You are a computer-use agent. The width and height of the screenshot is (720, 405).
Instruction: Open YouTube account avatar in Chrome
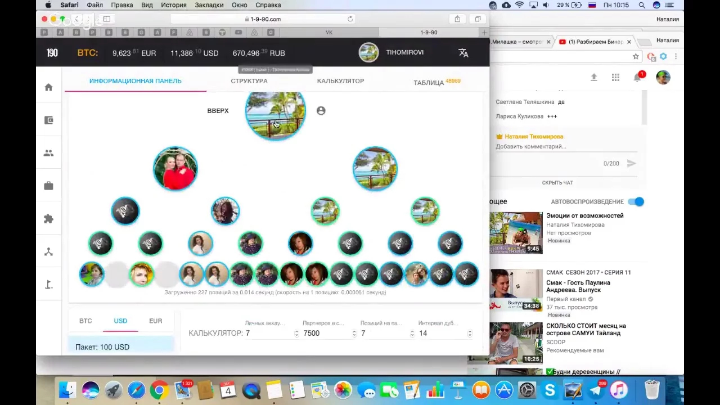coord(663,77)
